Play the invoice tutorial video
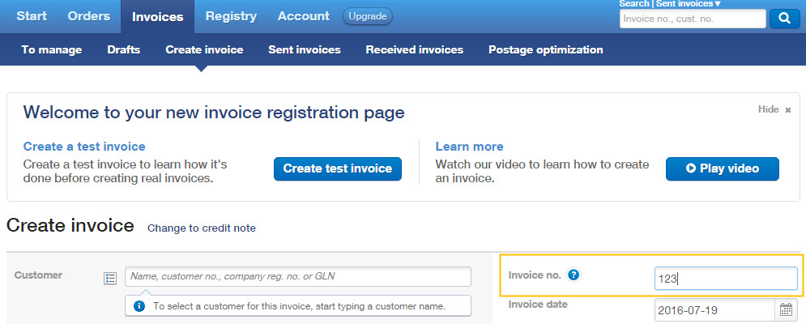This screenshot has height=324, width=806. click(723, 168)
